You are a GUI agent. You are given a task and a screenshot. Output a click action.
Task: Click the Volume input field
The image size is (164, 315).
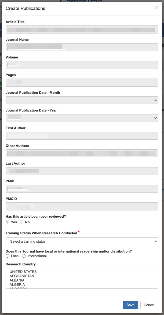coord(82,65)
